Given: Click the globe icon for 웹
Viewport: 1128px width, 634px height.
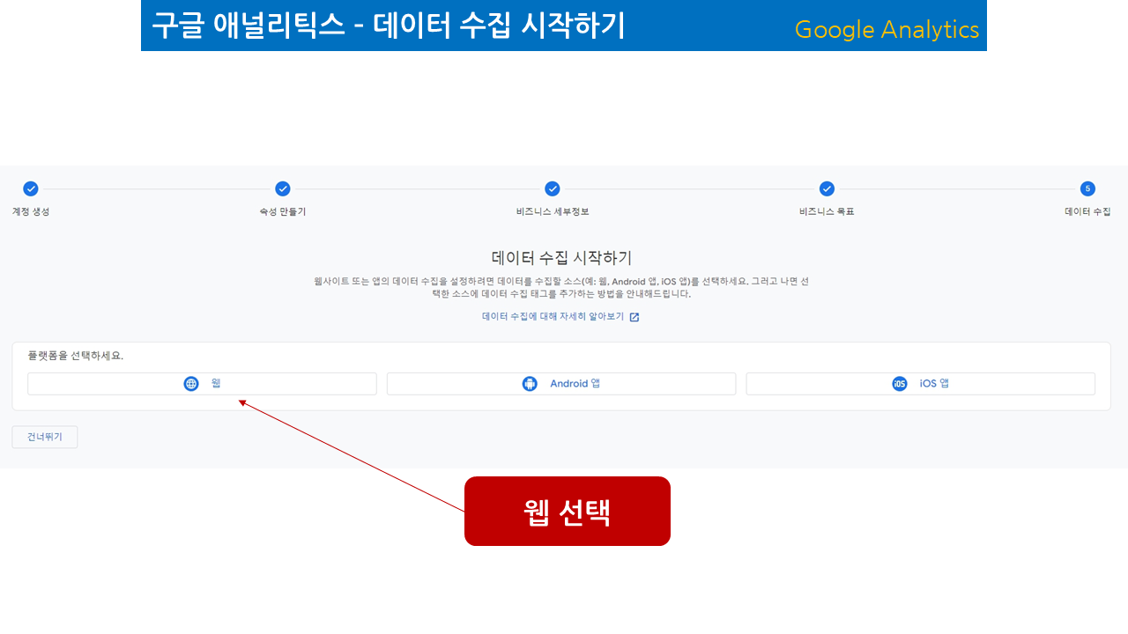Looking at the screenshot, I should pyautogui.click(x=191, y=384).
